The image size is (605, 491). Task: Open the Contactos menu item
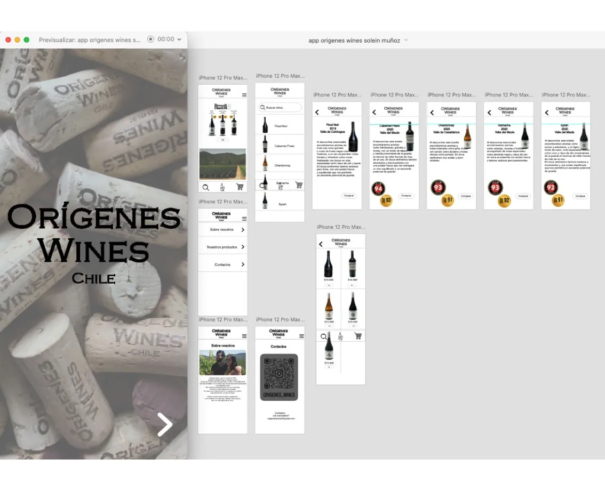coord(222,265)
